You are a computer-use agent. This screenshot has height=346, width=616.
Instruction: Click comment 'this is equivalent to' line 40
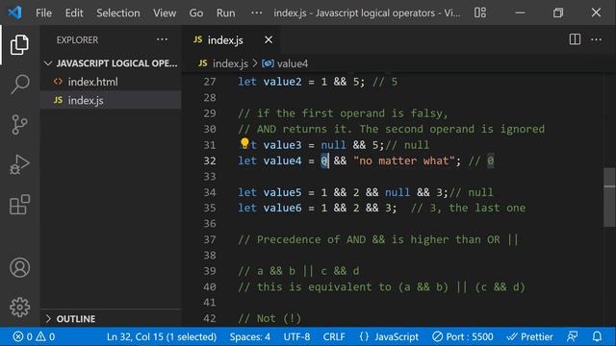tap(381, 286)
